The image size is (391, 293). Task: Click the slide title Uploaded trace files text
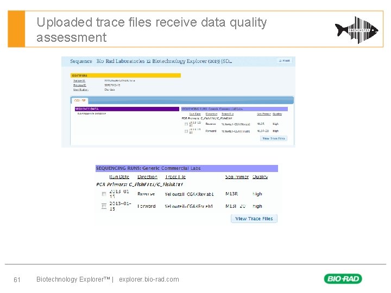click(x=152, y=29)
